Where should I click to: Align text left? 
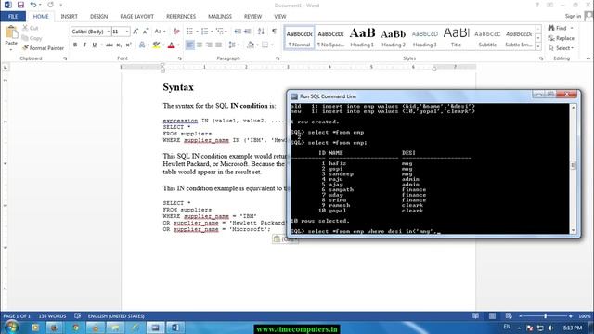189,45
